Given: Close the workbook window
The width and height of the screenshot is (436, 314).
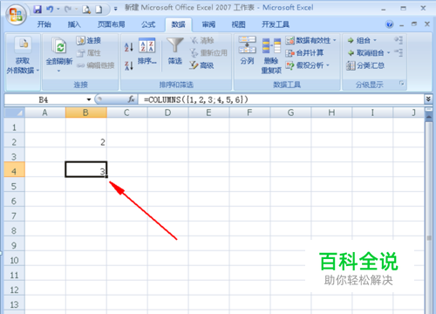Looking at the screenshot, I should click(427, 24).
